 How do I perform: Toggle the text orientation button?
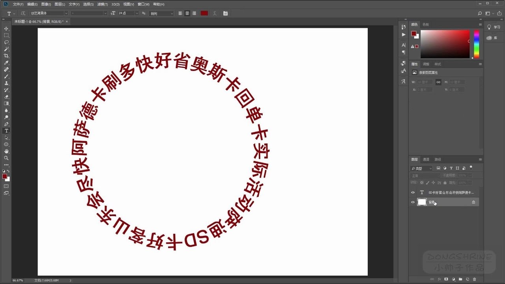23,13
